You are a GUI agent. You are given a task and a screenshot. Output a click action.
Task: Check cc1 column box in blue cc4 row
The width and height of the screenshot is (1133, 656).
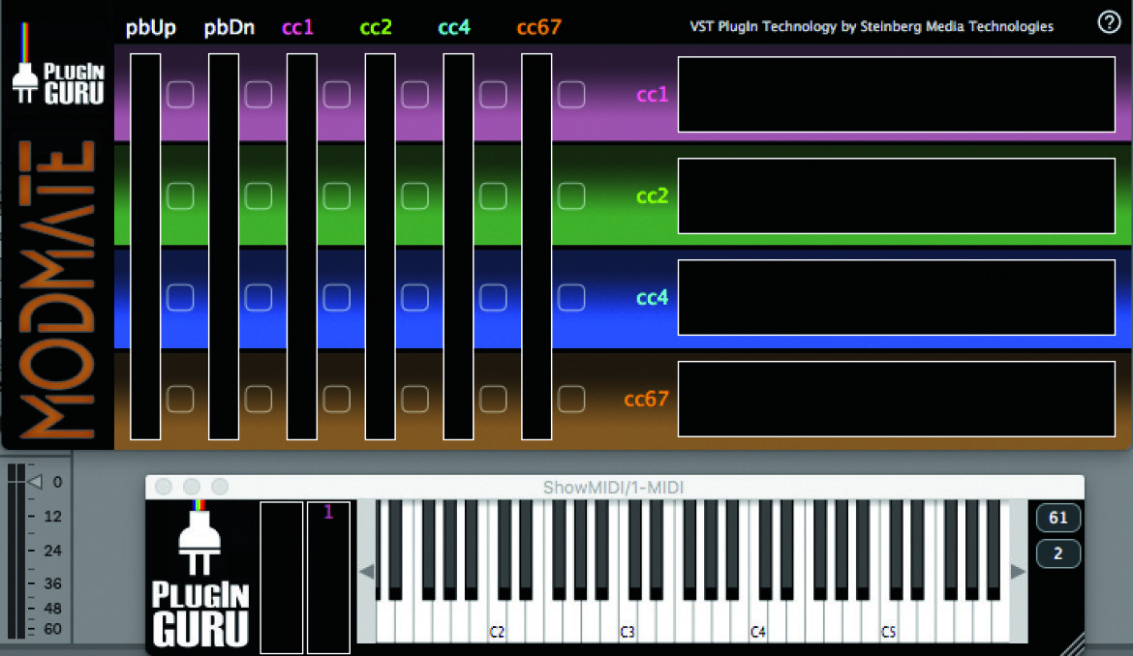[337, 297]
